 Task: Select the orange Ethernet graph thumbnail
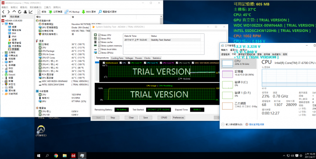[x=227, y=106]
